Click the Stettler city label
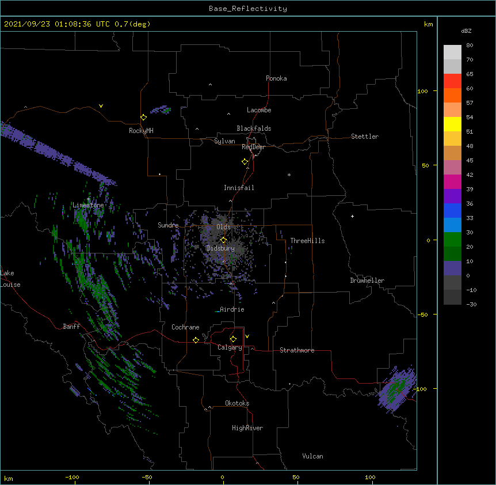496x485 pixels. pyautogui.click(x=365, y=137)
